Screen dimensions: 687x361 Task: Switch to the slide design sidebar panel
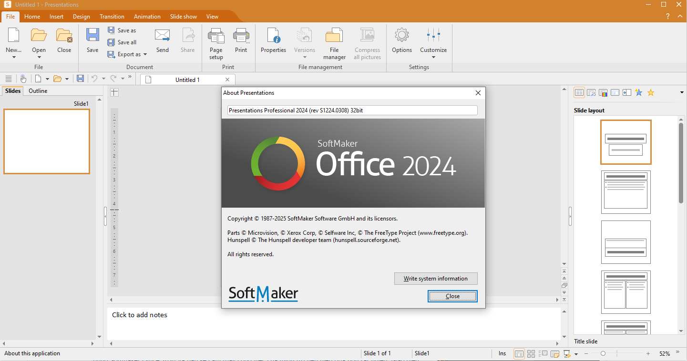click(x=591, y=92)
